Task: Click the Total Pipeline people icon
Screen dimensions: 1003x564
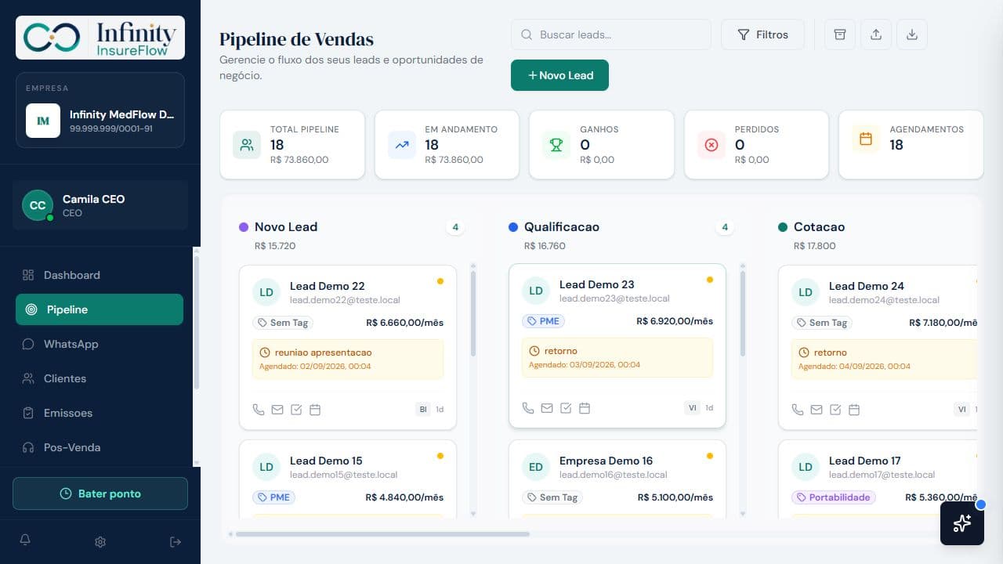Action: (x=247, y=145)
